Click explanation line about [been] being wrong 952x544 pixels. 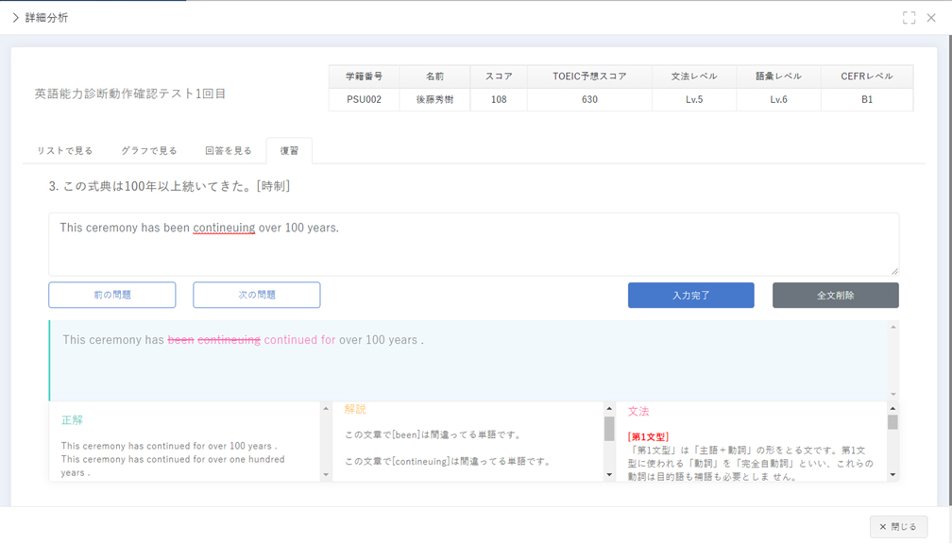pyautogui.click(x=433, y=434)
